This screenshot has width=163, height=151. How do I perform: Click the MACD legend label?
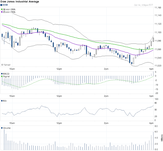point(6,74)
